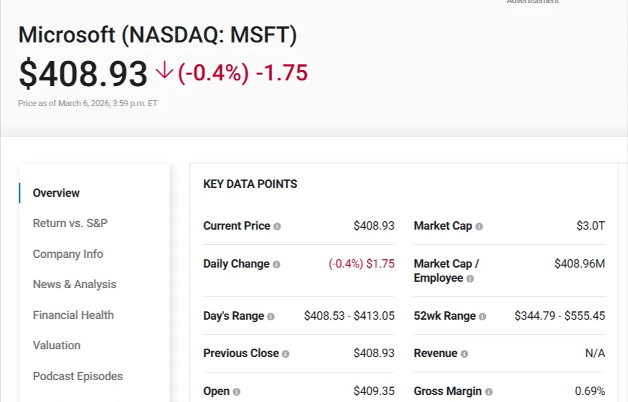The height and width of the screenshot is (402, 628).
Task: Go to Company Info section
Action: tap(68, 254)
